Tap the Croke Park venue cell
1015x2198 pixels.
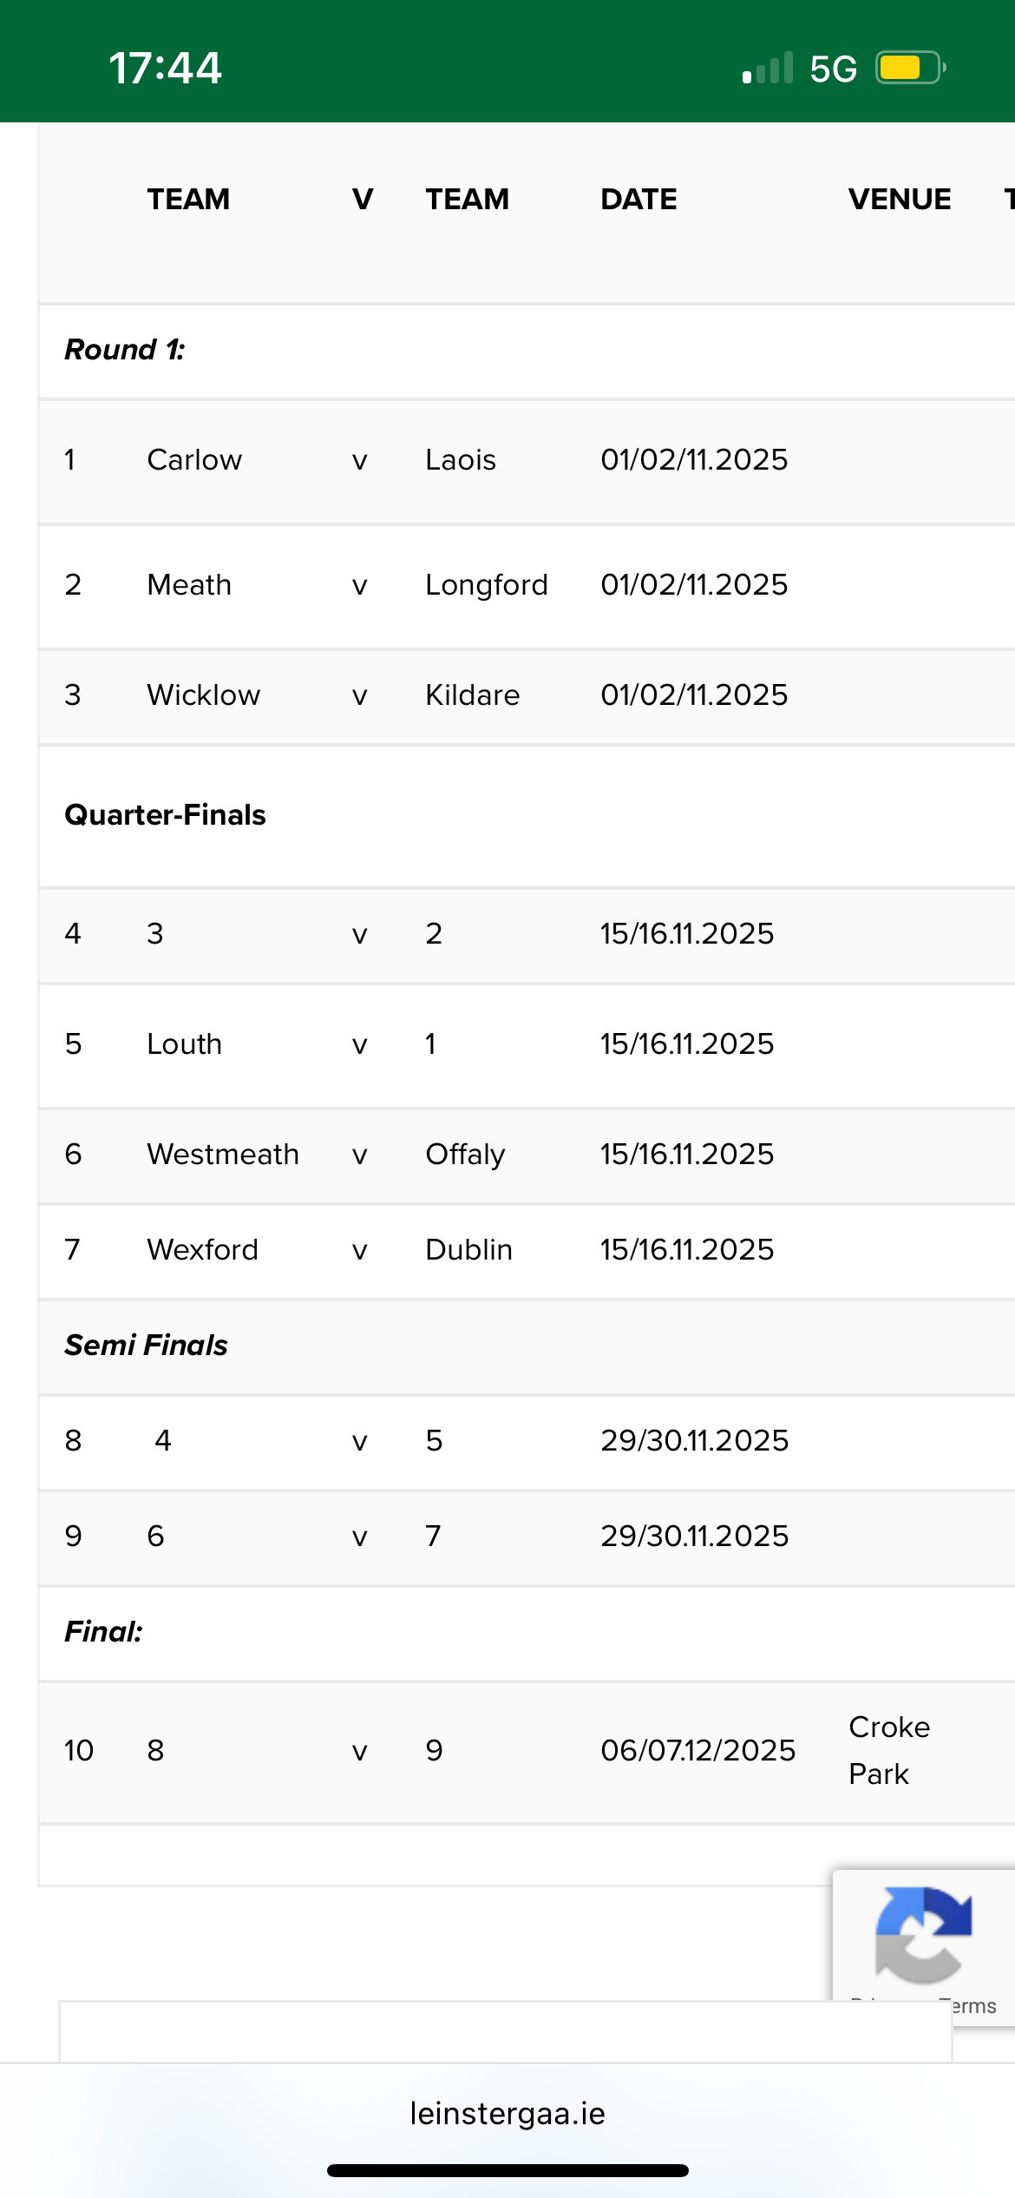click(x=889, y=1751)
